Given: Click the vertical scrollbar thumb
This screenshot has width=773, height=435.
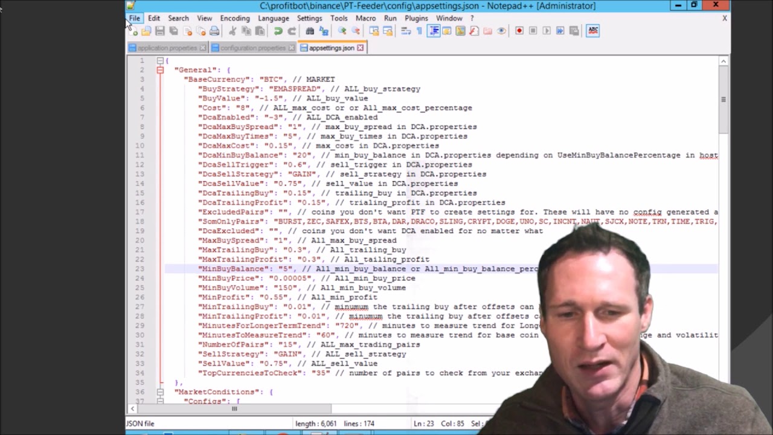Looking at the screenshot, I should [x=723, y=99].
